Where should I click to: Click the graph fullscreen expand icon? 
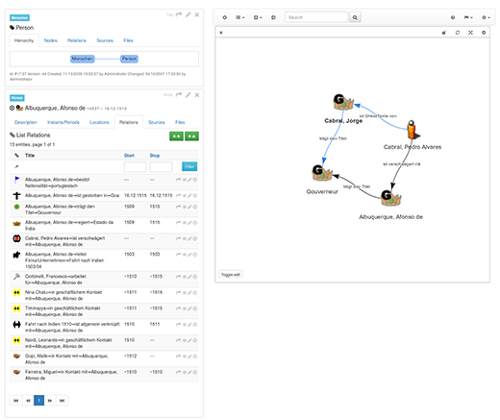[470, 33]
